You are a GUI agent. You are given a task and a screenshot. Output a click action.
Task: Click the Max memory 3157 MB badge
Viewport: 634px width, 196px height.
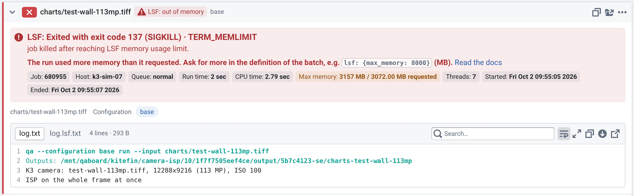368,77
